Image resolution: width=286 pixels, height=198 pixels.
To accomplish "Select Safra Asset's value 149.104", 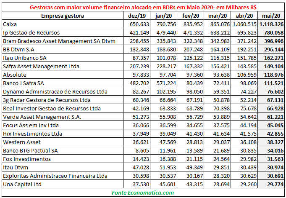I will pyautogui.click(x=274, y=66).
